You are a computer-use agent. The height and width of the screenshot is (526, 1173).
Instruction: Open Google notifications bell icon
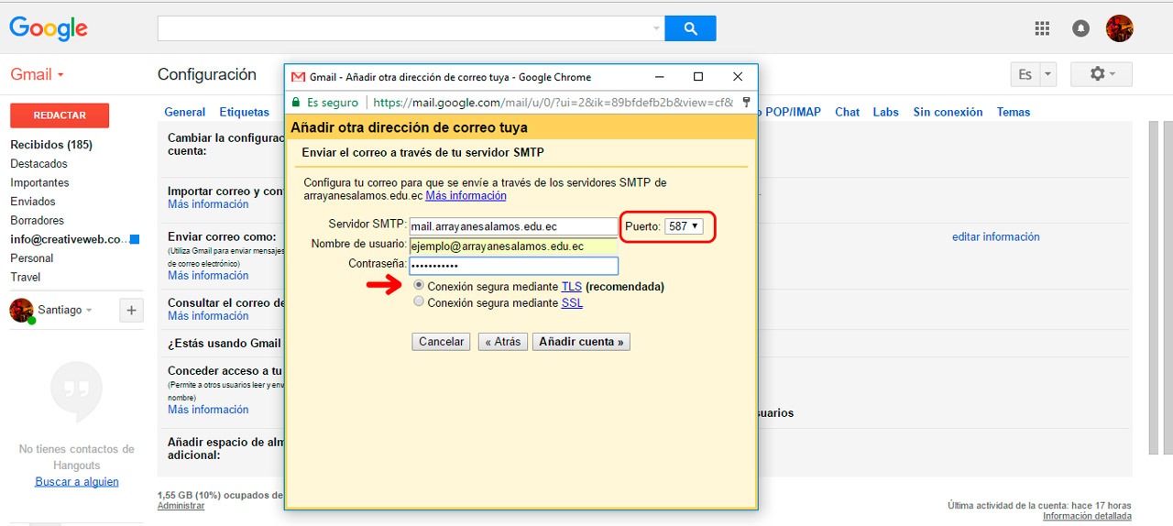(1080, 28)
